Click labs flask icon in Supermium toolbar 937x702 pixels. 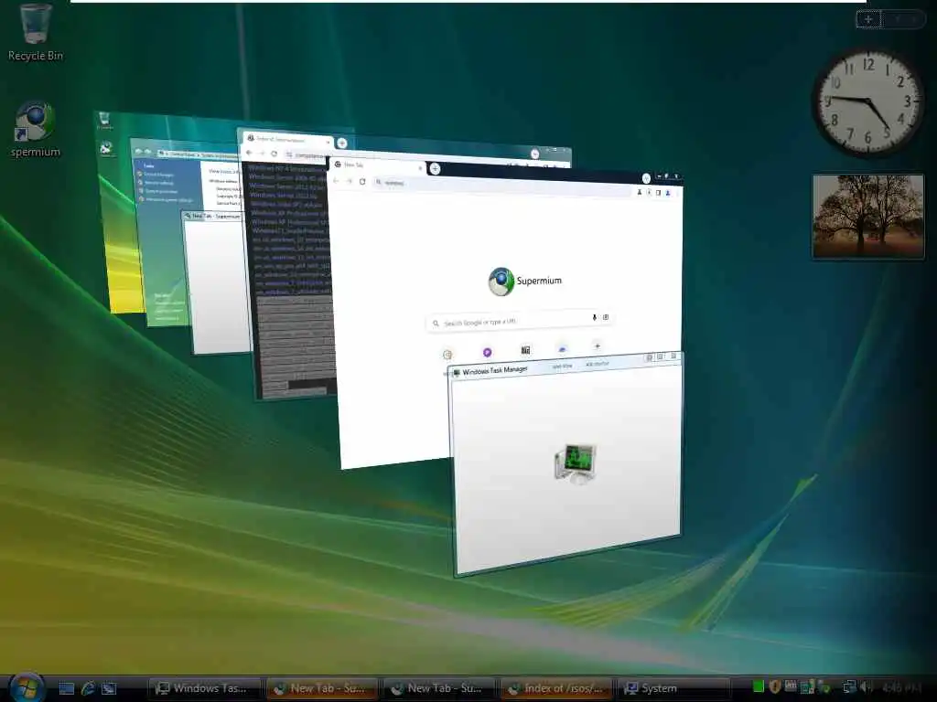(639, 192)
